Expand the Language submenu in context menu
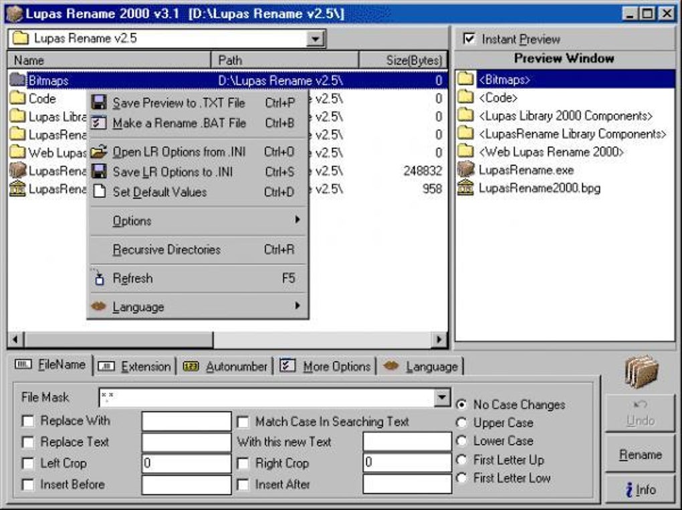 (x=199, y=307)
